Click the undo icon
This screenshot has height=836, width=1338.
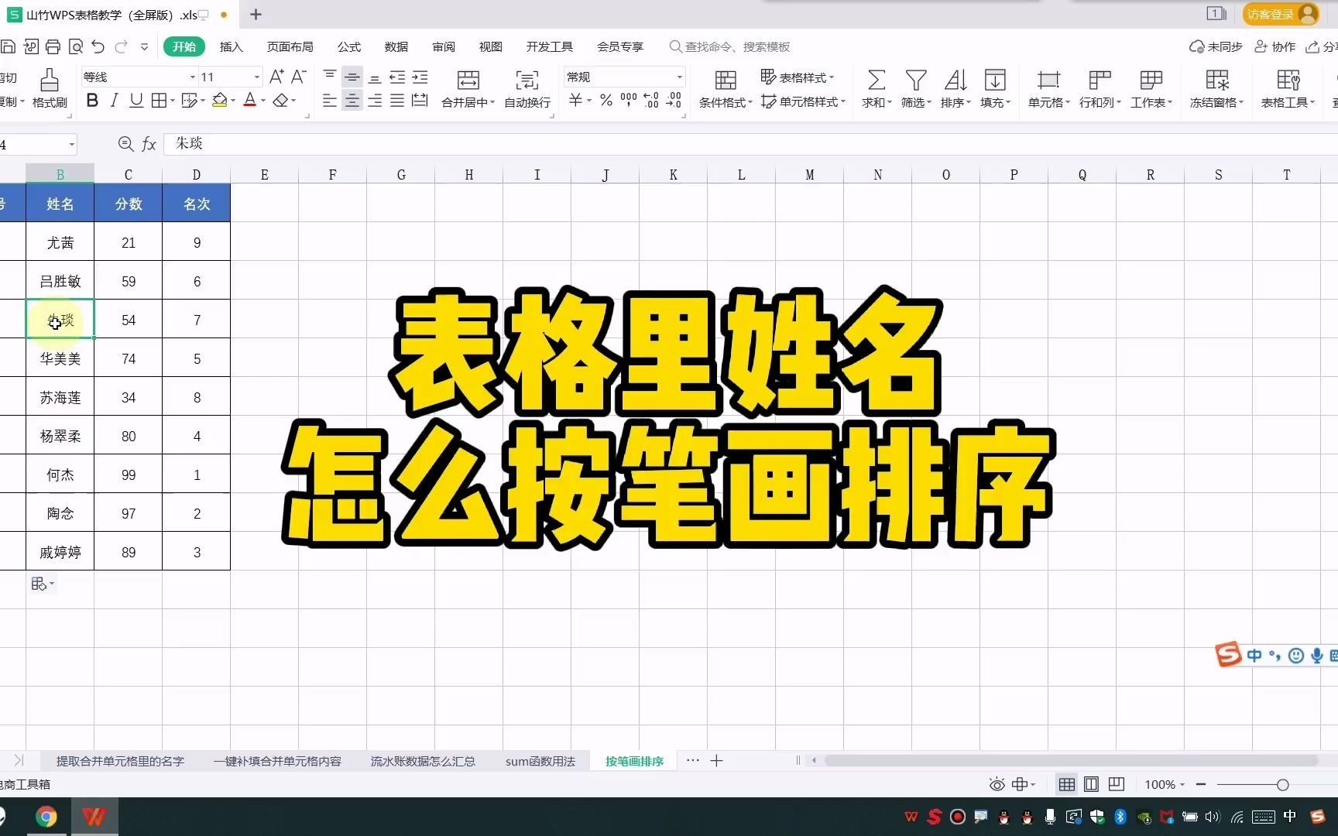click(98, 46)
